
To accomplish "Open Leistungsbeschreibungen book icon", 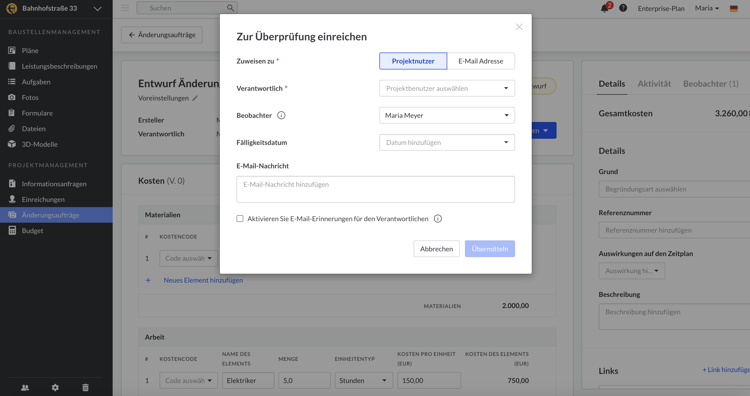I will coord(12,66).
